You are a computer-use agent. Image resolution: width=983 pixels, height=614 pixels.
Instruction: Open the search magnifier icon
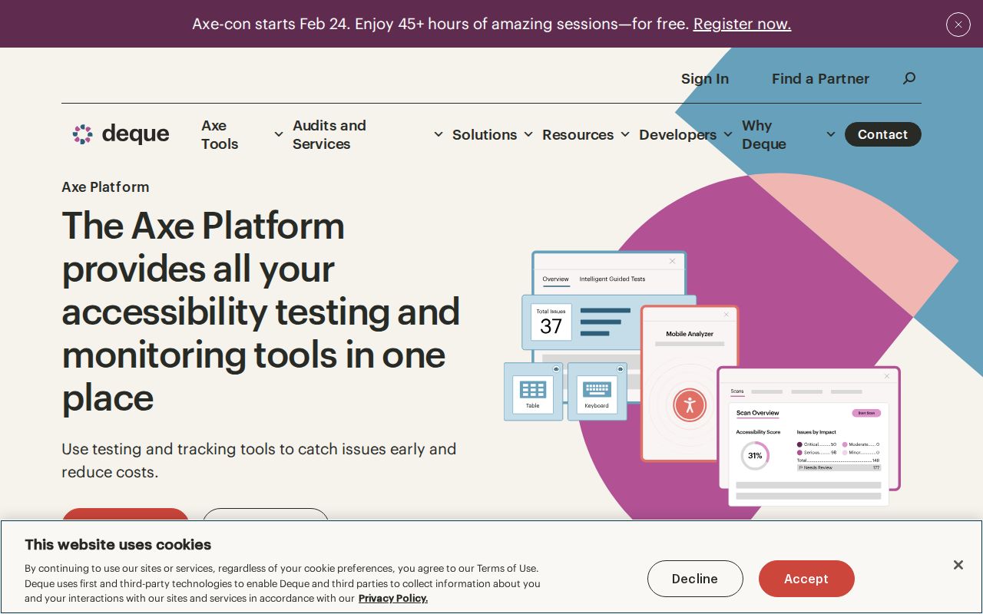[909, 78]
